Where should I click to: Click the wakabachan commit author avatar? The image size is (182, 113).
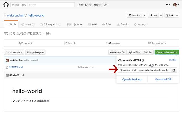pyautogui.click(x=8, y=60)
